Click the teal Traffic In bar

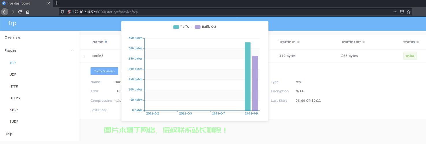248,76
